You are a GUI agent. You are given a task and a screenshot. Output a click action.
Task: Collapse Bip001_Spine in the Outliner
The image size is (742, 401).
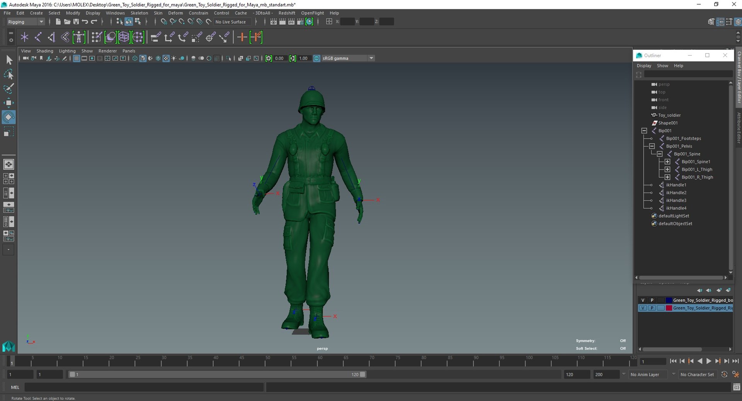(x=660, y=154)
